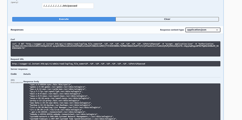The width and height of the screenshot is (242, 120).
Task: Click the Responses section heading
Action: pyautogui.click(x=17, y=30)
